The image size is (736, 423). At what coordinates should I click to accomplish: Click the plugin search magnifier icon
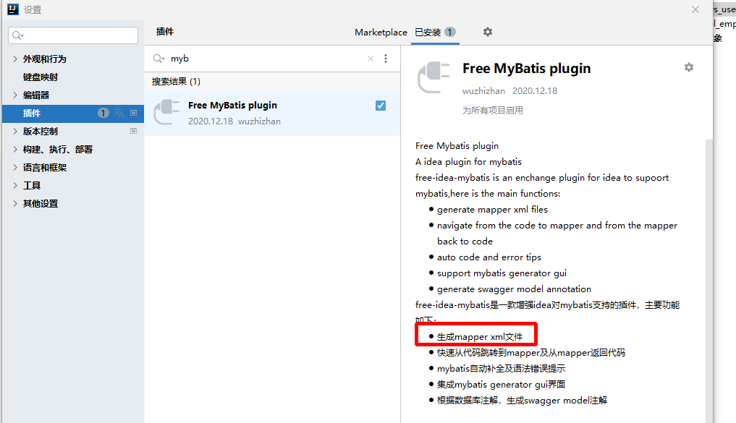pos(158,59)
